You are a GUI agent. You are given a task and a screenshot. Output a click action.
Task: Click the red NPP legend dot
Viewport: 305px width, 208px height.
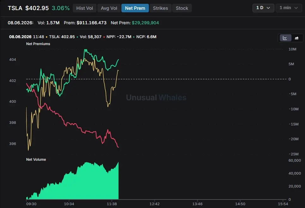[x=104, y=37]
